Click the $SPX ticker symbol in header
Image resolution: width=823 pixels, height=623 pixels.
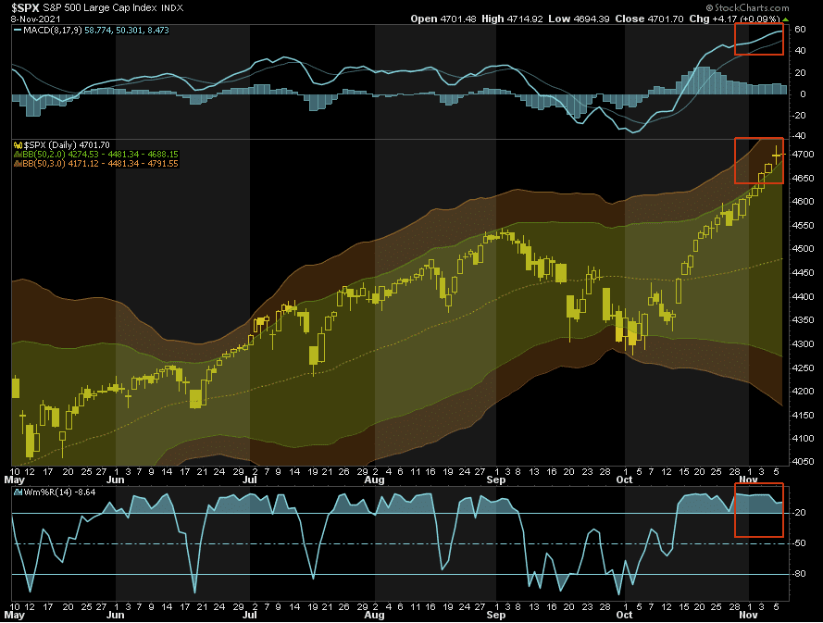[x=25, y=8]
